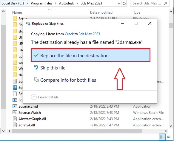The width and height of the screenshot is (174, 141).
Task: Click horizontal scrollbar thumb
Action: pyautogui.click(x=77, y=131)
